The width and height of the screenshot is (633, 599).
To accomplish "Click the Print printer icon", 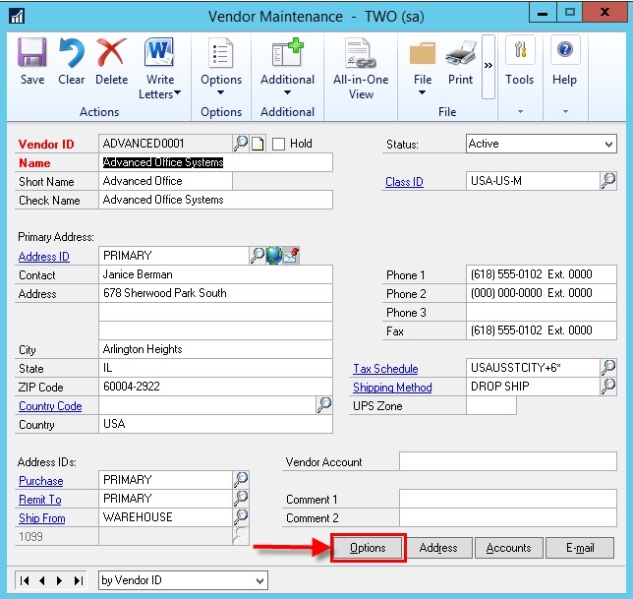I will point(461,53).
